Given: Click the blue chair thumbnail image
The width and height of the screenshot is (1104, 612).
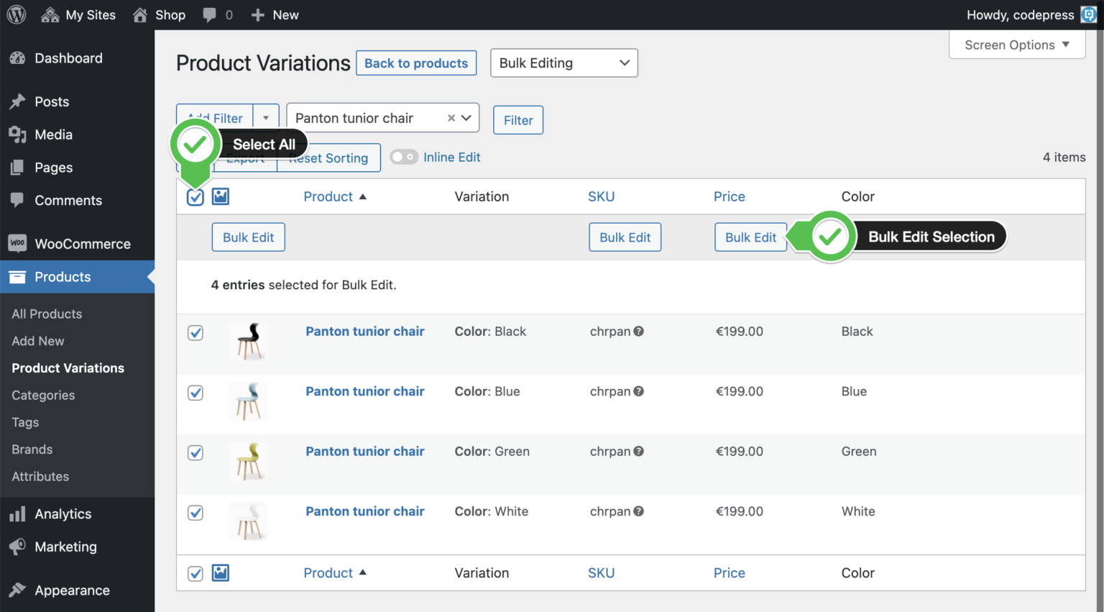Looking at the screenshot, I should tap(247, 402).
